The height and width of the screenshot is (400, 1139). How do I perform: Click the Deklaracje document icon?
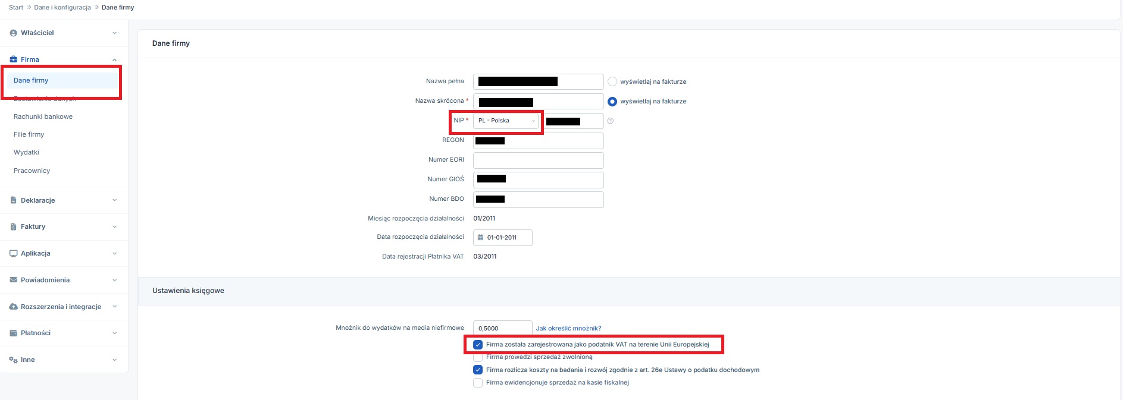(13, 200)
